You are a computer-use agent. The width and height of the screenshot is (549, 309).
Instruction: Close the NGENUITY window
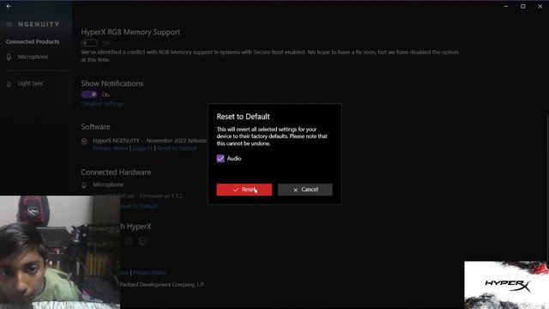tap(540, 6)
